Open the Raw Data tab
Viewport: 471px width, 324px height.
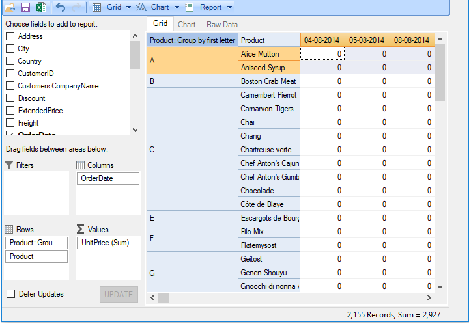click(x=221, y=25)
